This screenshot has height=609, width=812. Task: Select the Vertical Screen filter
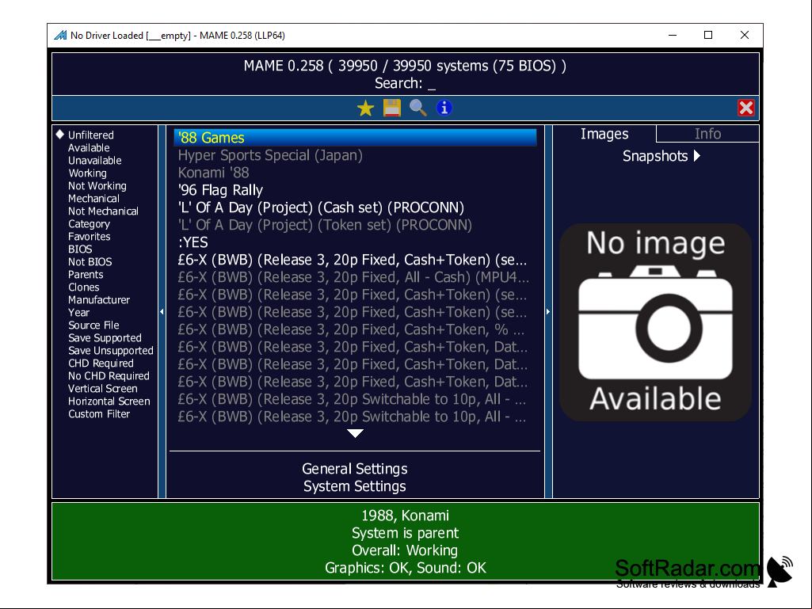click(102, 389)
